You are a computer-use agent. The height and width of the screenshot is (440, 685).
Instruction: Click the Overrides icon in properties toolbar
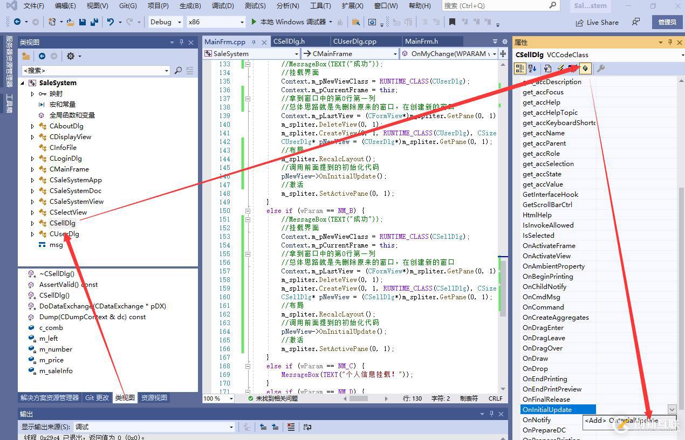pyautogui.click(x=585, y=68)
